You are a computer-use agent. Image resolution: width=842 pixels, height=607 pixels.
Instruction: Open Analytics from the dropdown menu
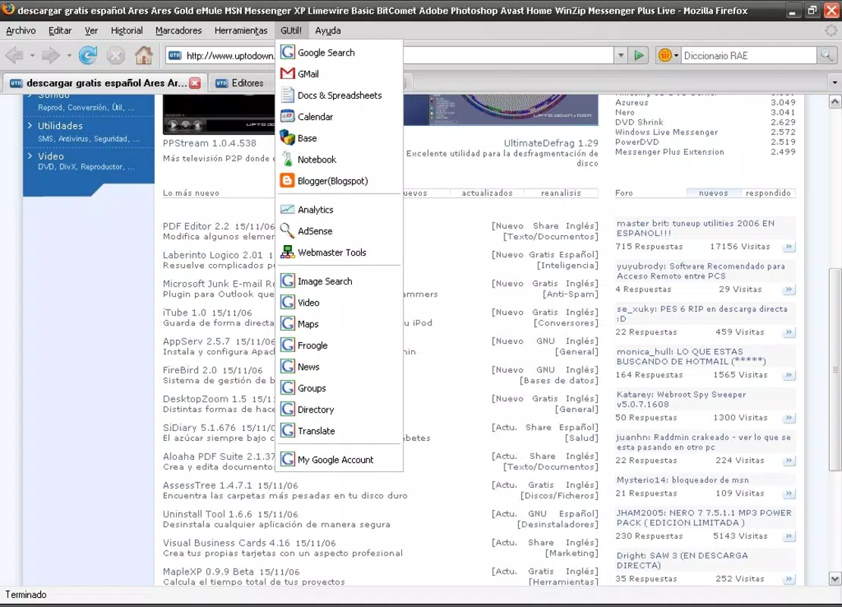(x=339, y=209)
